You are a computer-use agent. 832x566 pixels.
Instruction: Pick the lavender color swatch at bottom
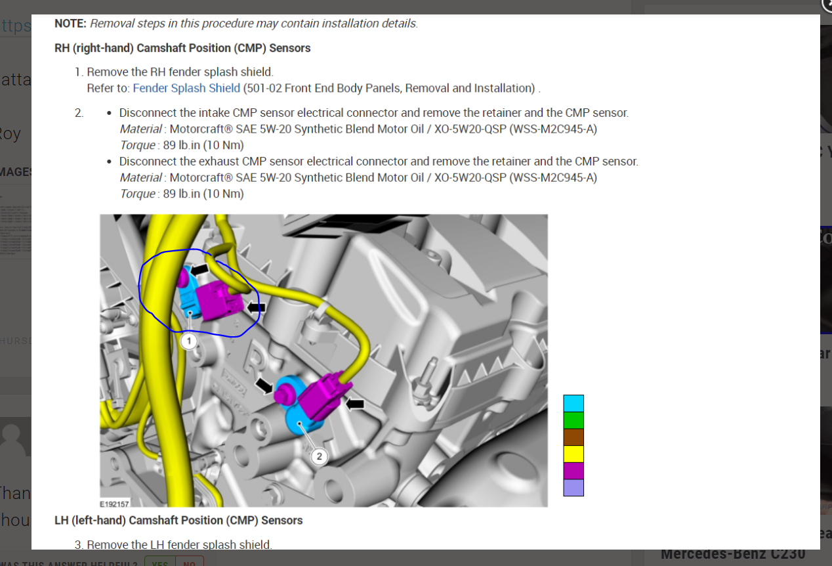[573, 488]
